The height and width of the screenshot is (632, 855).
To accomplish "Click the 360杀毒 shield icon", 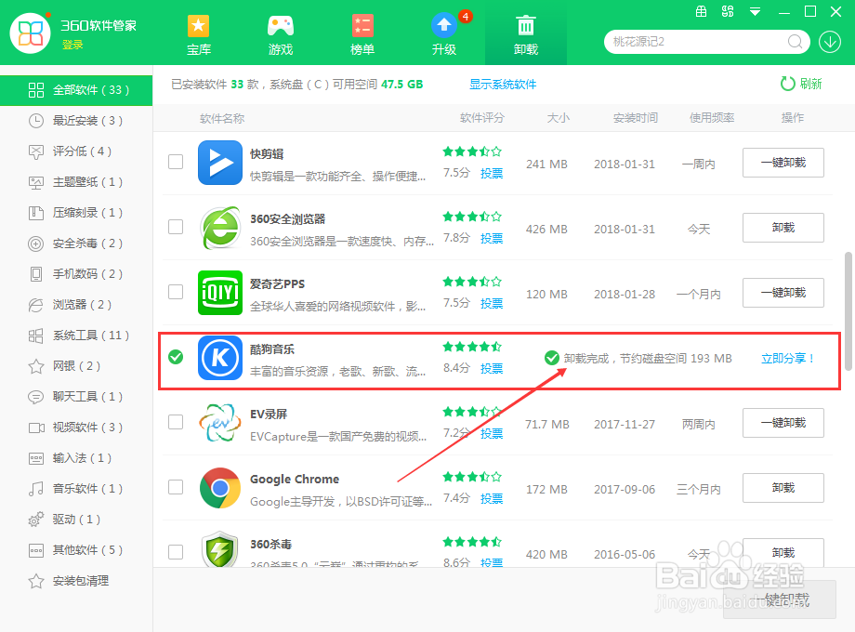I will point(219,549).
